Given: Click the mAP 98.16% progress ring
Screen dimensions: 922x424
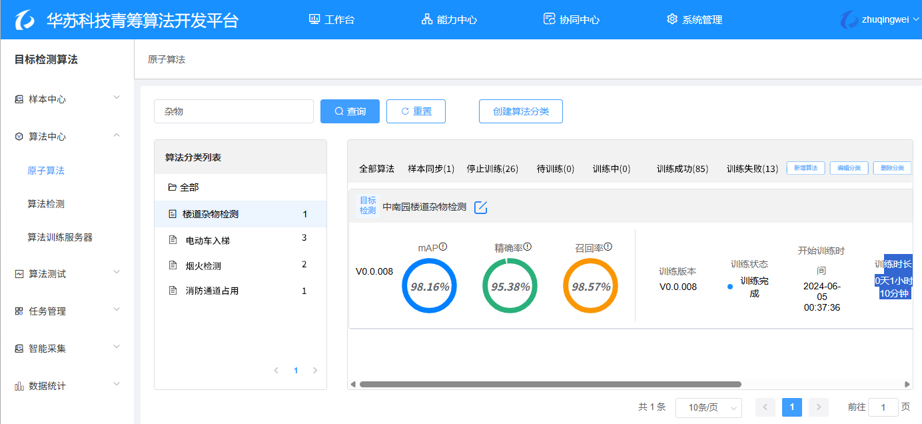Looking at the screenshot, I should click(430, 286).
